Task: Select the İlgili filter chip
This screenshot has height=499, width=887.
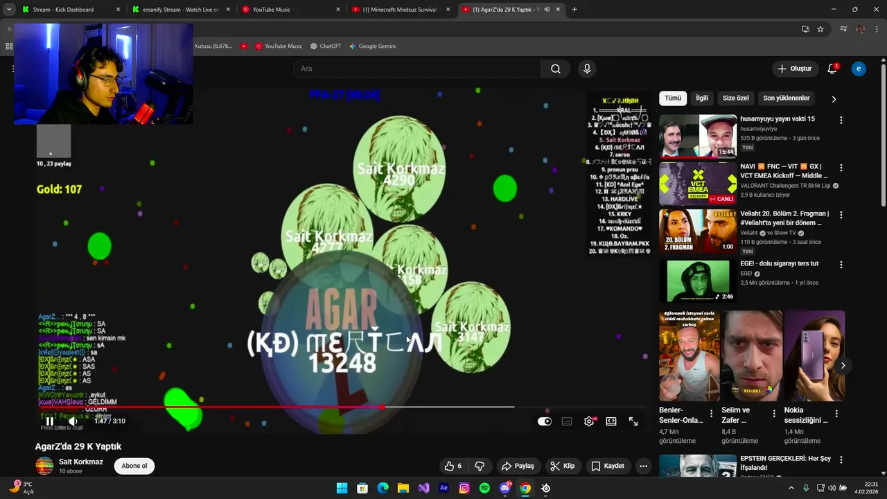Action: 702,98
